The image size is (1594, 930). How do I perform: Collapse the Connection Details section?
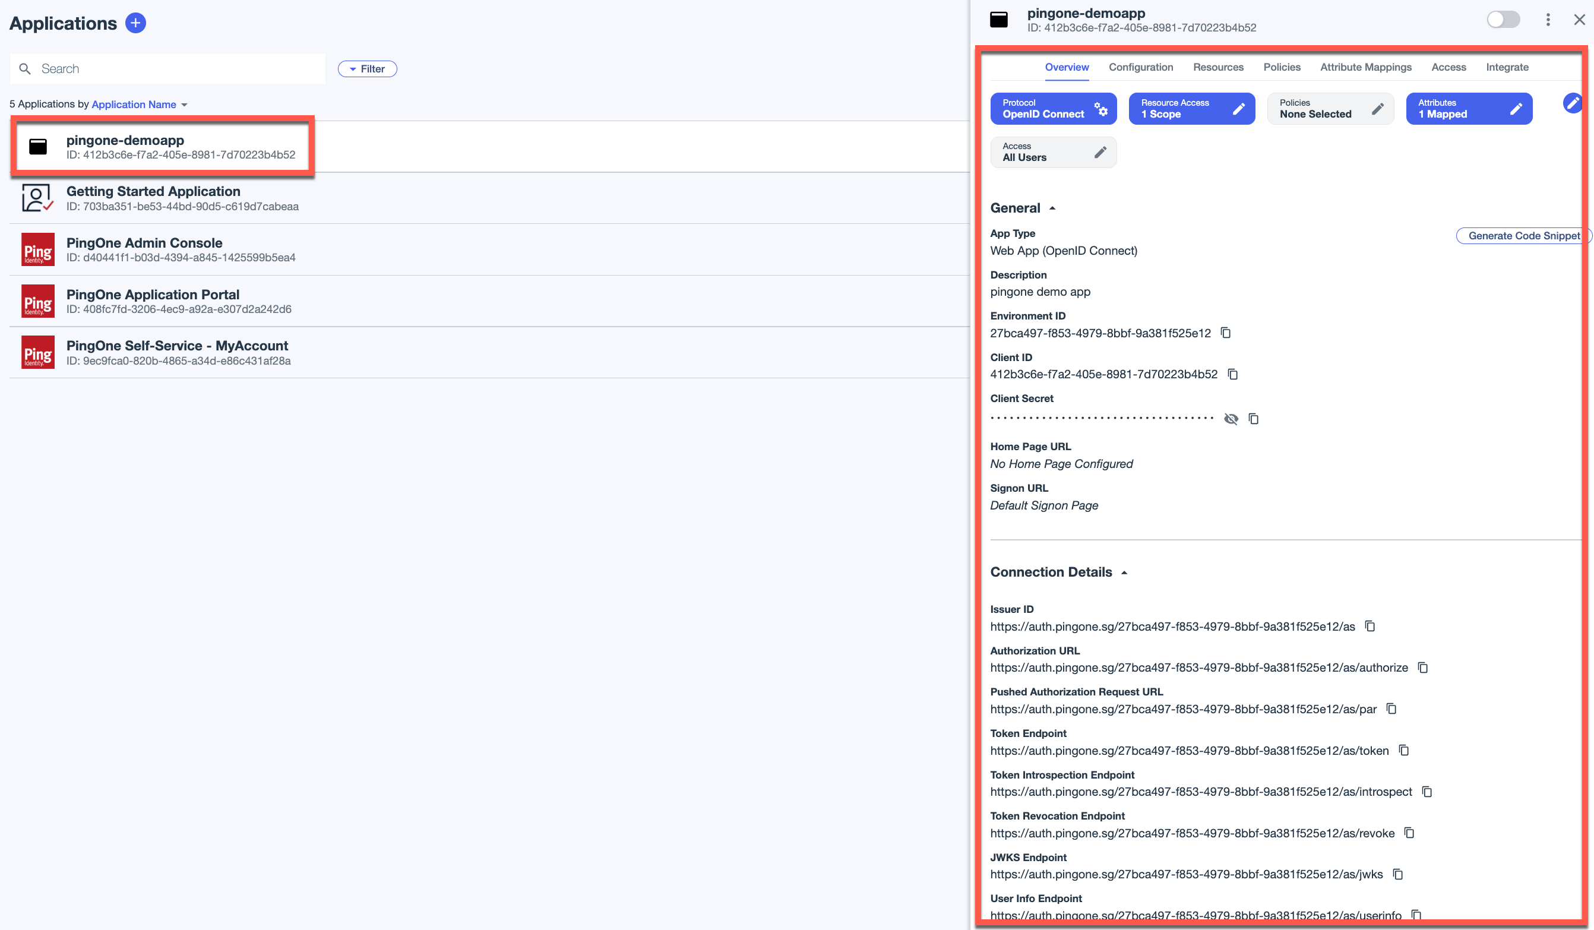[1124, 572]
